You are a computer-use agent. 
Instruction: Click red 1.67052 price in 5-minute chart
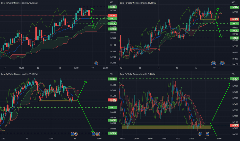(235, 125)
